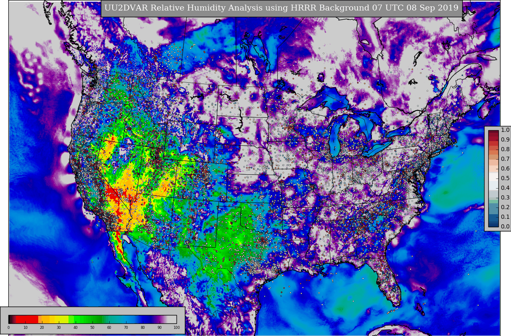Pick the blue segment above 70 on humidity colorbar

point(126,319)
